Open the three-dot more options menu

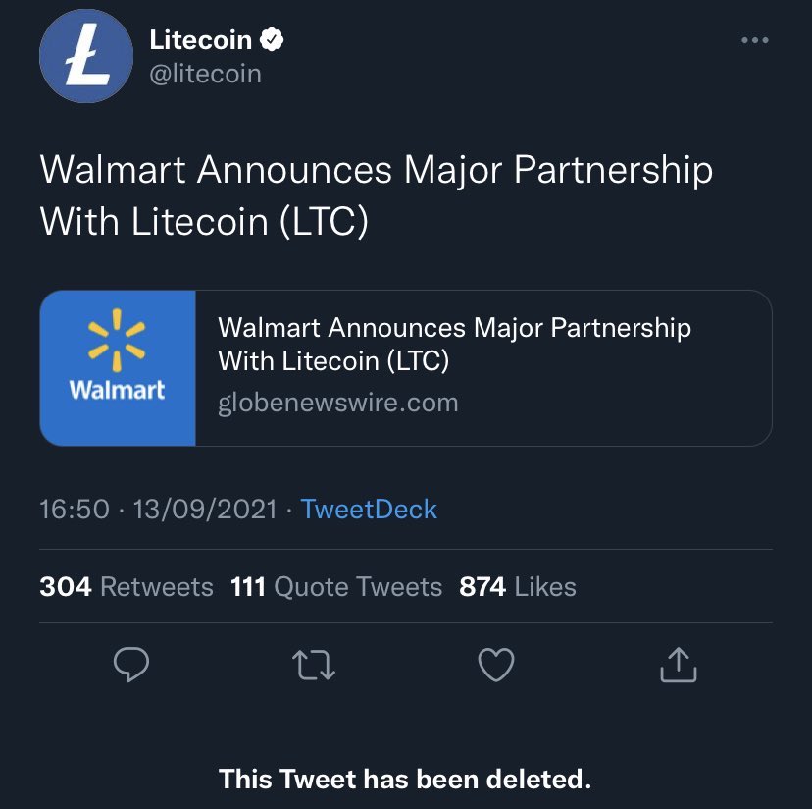[754, 41]
